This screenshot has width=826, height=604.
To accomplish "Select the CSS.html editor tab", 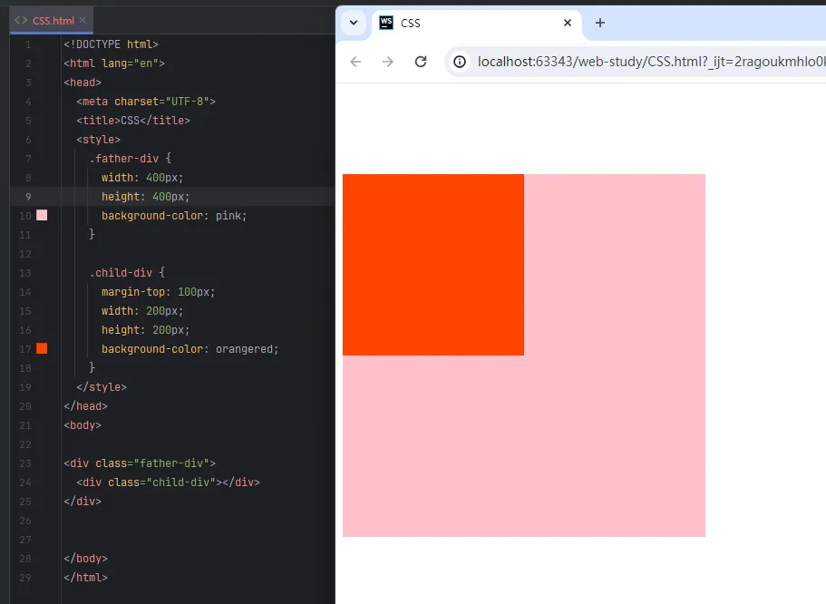I will 53,20.
